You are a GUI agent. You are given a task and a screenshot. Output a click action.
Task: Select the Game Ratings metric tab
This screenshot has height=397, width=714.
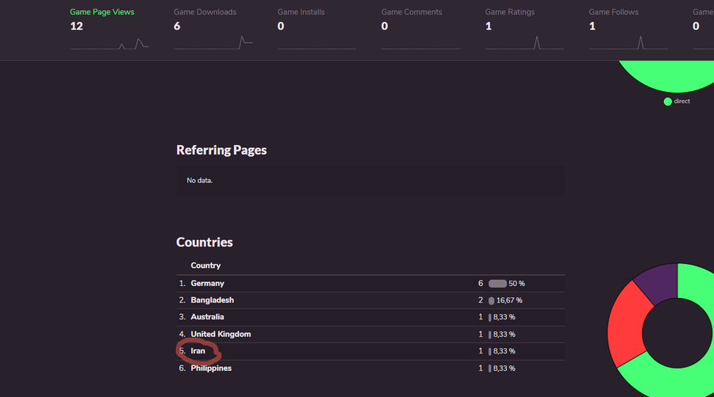point(509,12)
